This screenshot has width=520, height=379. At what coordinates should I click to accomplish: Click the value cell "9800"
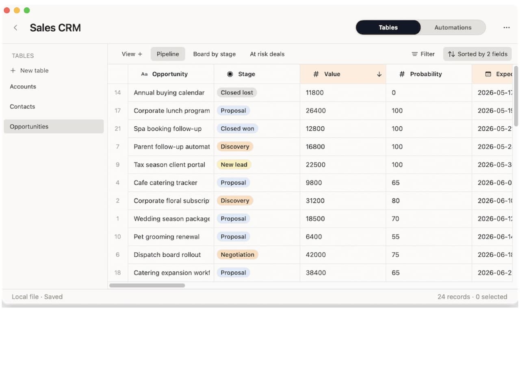click(x=343, y=183)
